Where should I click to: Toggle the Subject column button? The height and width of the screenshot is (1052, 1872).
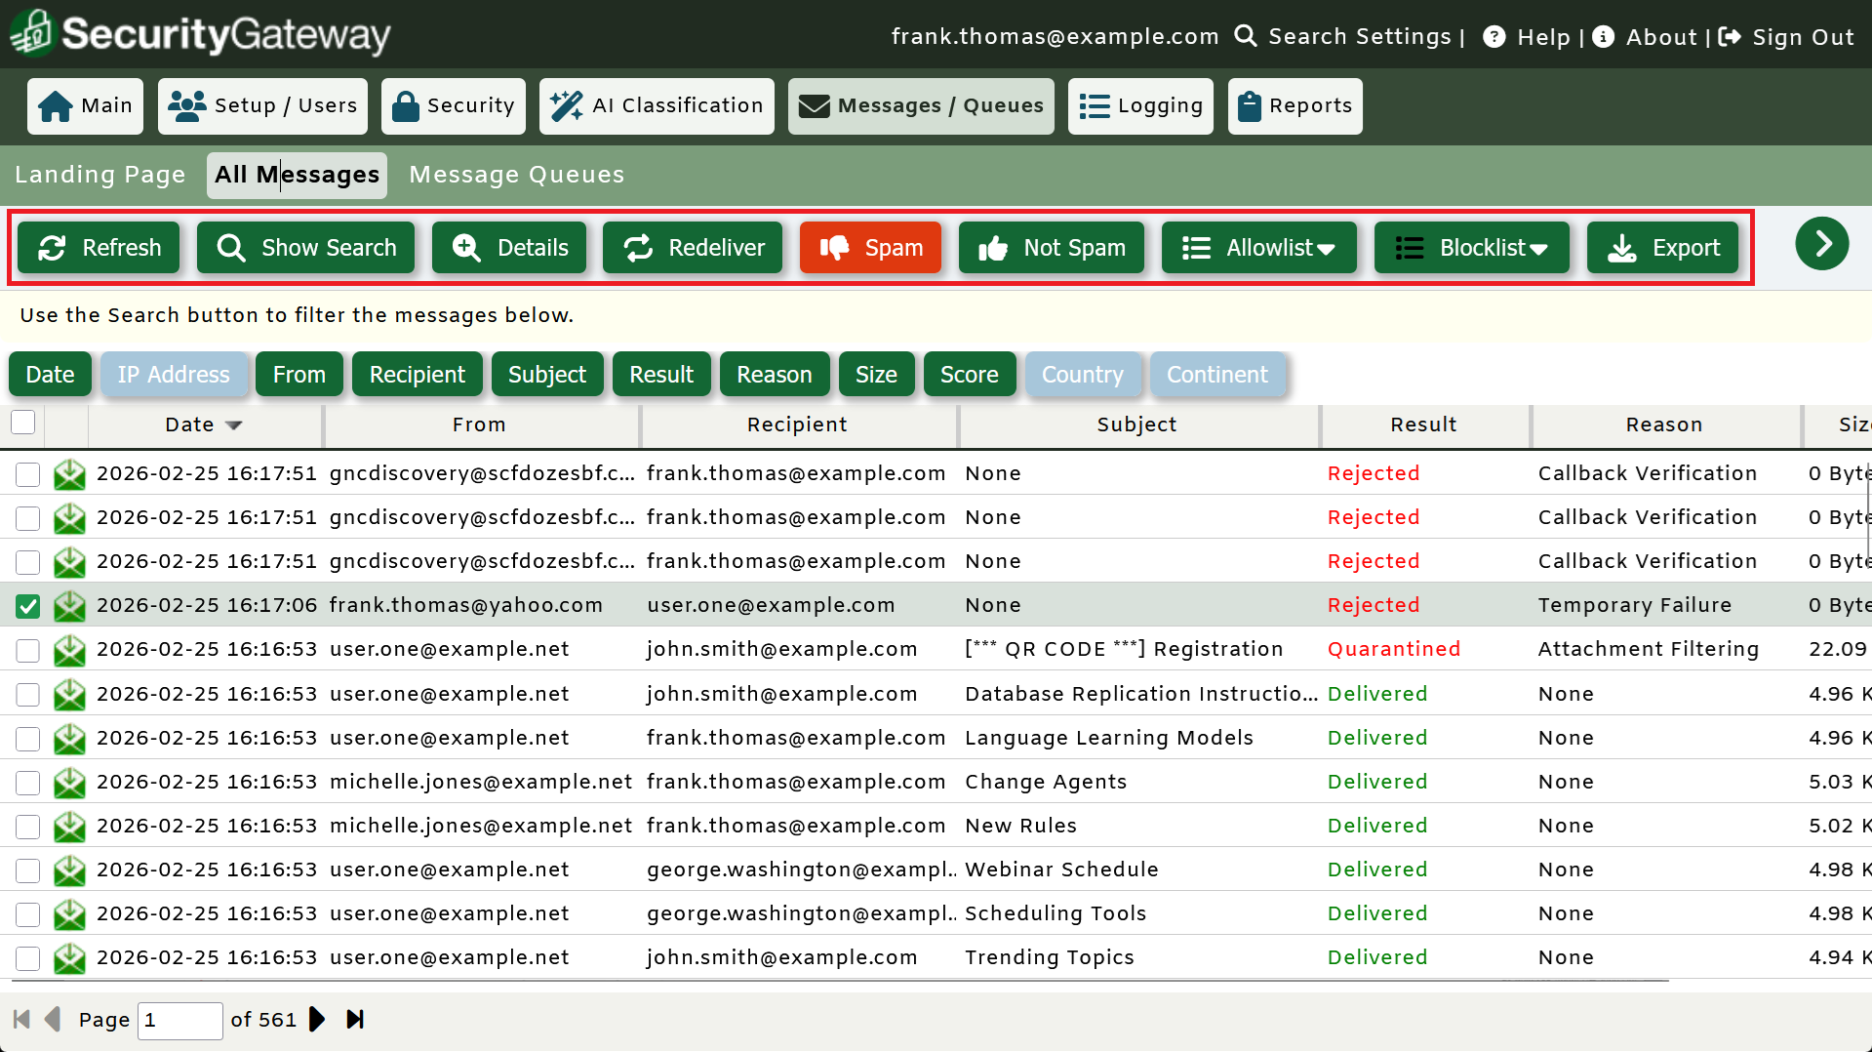[547, 375]
